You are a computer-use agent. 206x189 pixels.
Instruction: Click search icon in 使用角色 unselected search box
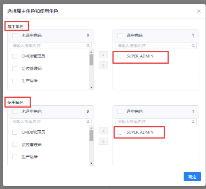click(x=88, y=122)
